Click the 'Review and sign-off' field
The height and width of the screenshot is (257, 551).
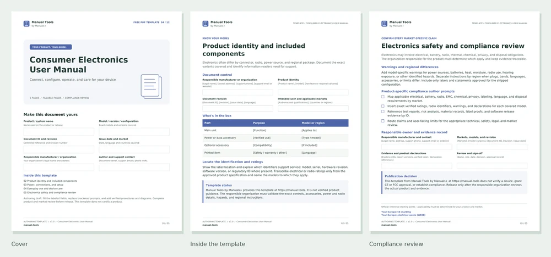pyautogui.click(x=492, y=166)
